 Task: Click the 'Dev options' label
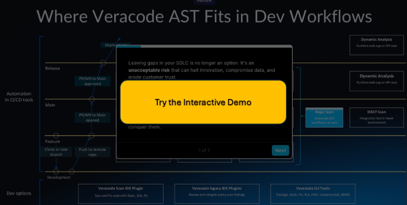click(x=19, y=193)
